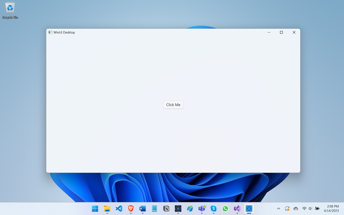The width and height of the screenshot is (344, 215).
Task: Click the WinUI Desktop title bar app icon
Action: click(50, 32)
